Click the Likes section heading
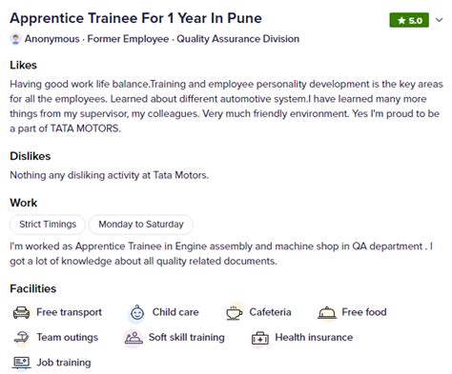 (23, 65)
